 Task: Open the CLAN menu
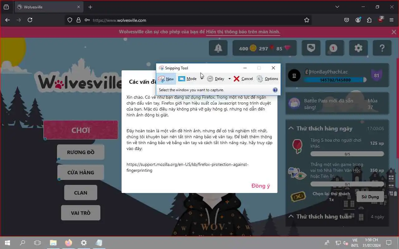pyautogui.click(x=81, y=193)
